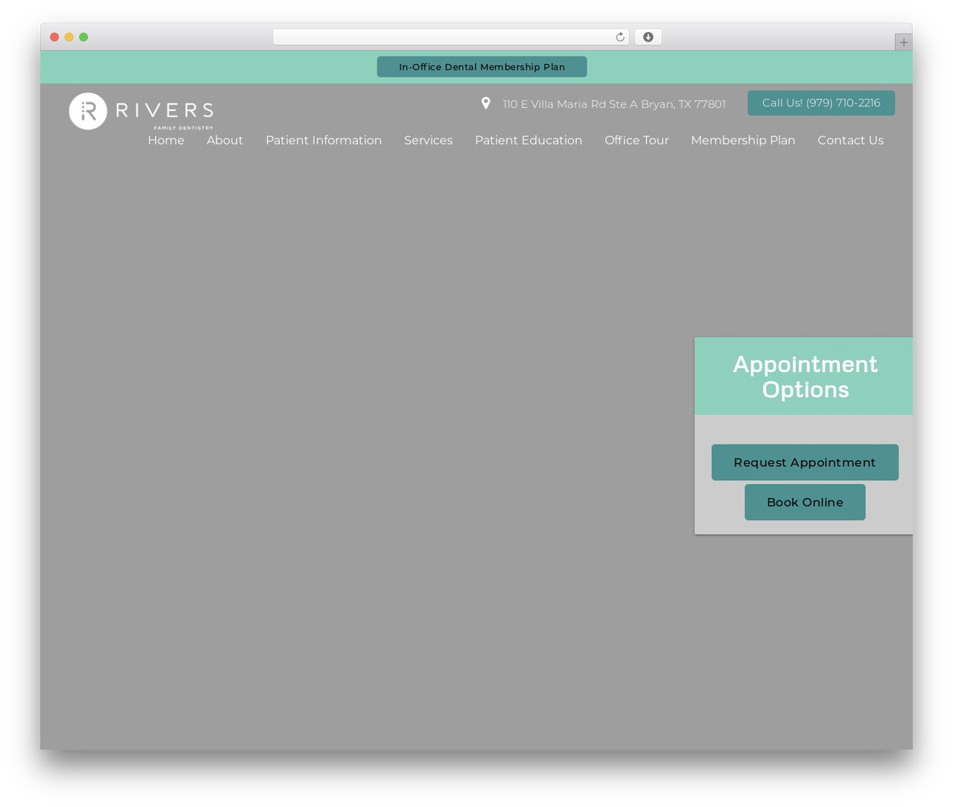Select Services in the navigation
Viewport: 953px width, 807px height.
click(428, 140)
